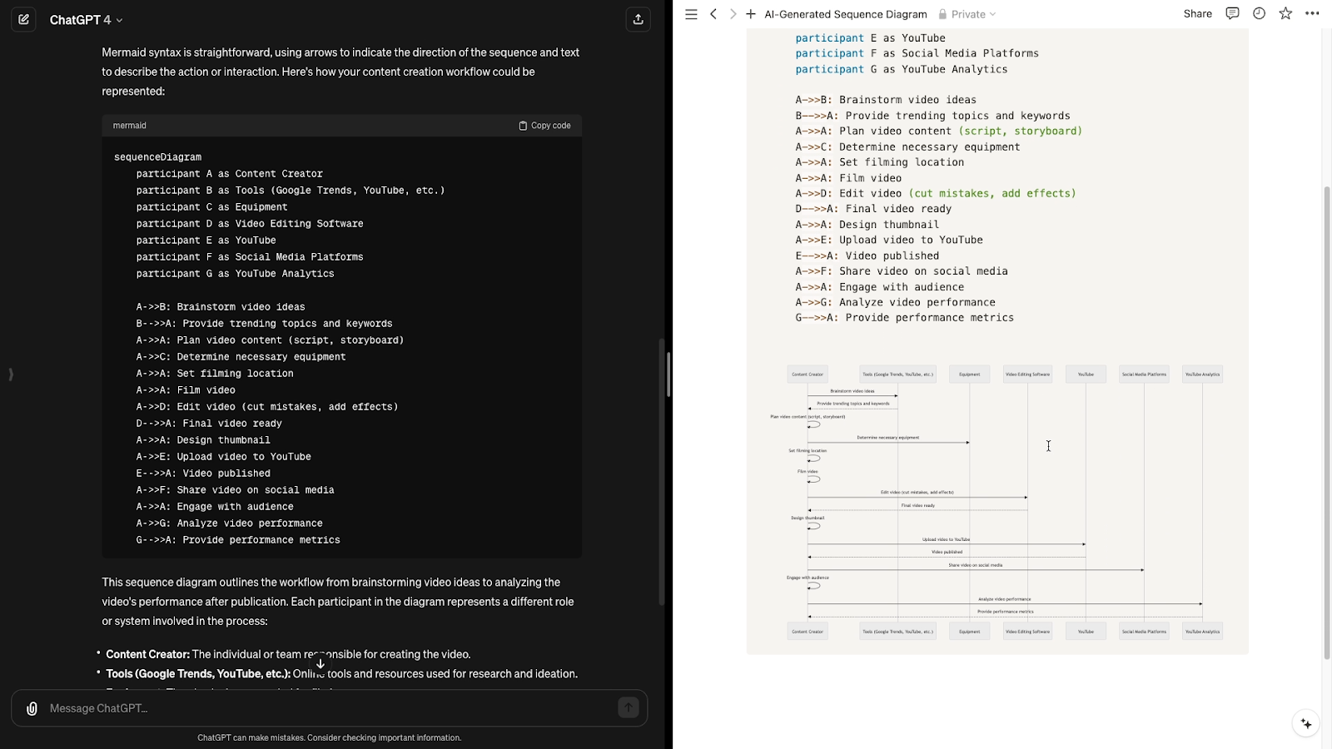
Task: Click 'G-->>A: Provide performance metrics' in Notion
Action: (904, 318)
